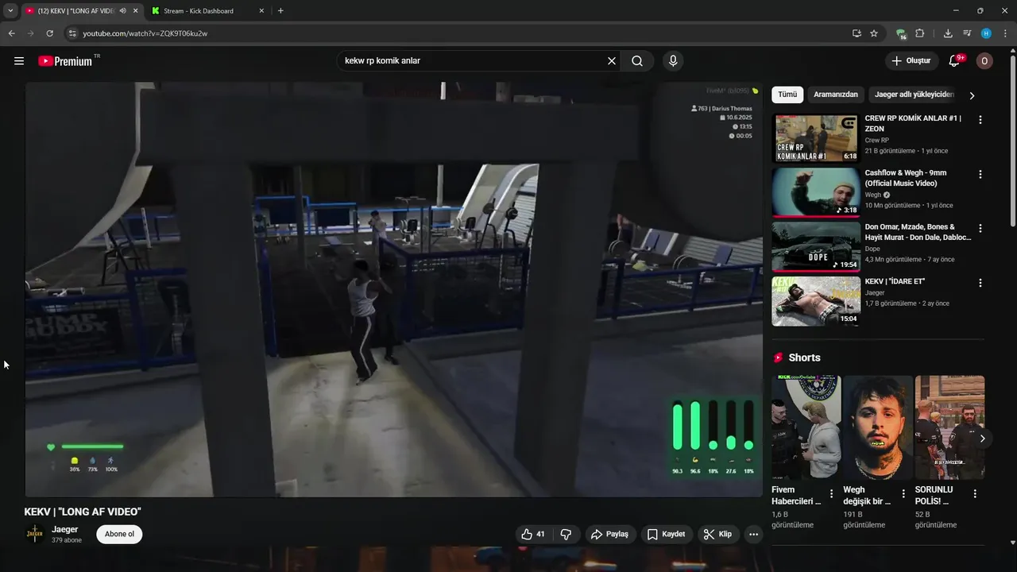
Task: View site information icon in address bar
Action: 72,33
